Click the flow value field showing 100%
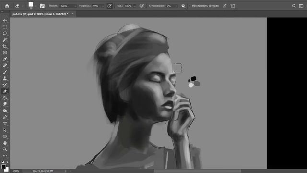Image resolution: width=307 pixels, height=173 pixels. (x=129, y=6)
